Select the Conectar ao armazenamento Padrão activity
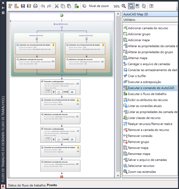 click(x=60, y=104)
